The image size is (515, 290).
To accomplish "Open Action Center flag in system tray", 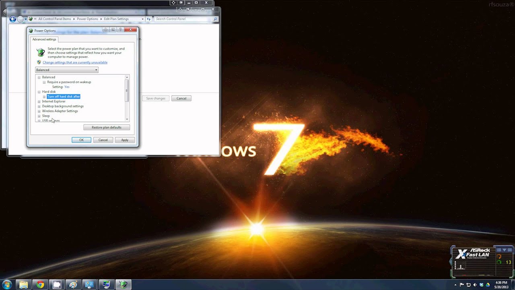I will 462,285.
